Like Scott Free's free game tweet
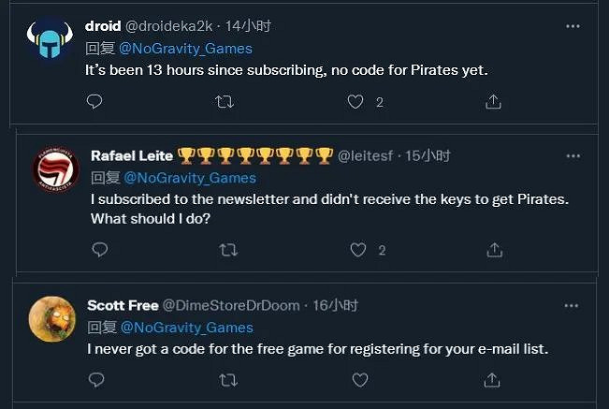This screenshot has height=409, width=609. tap(357, 380)
